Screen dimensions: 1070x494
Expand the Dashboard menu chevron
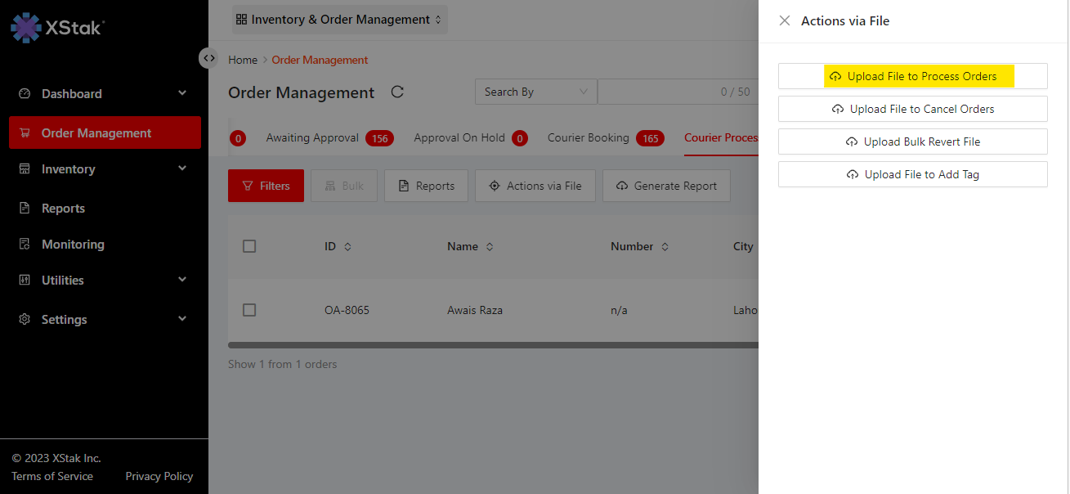point(182,93)
